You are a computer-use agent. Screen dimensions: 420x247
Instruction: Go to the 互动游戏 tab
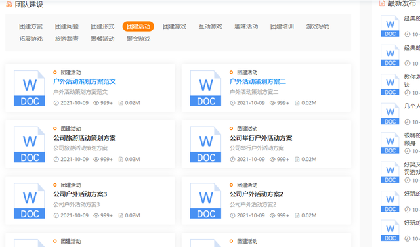(210, 26)
